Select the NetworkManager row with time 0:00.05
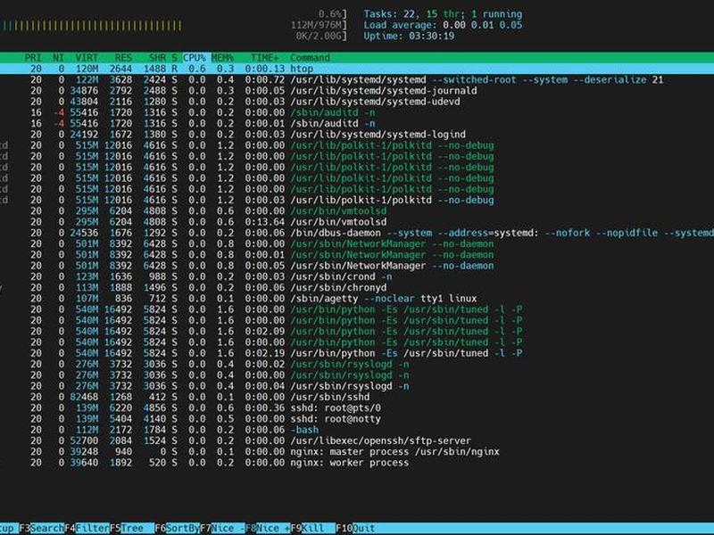 coord(357,266)
